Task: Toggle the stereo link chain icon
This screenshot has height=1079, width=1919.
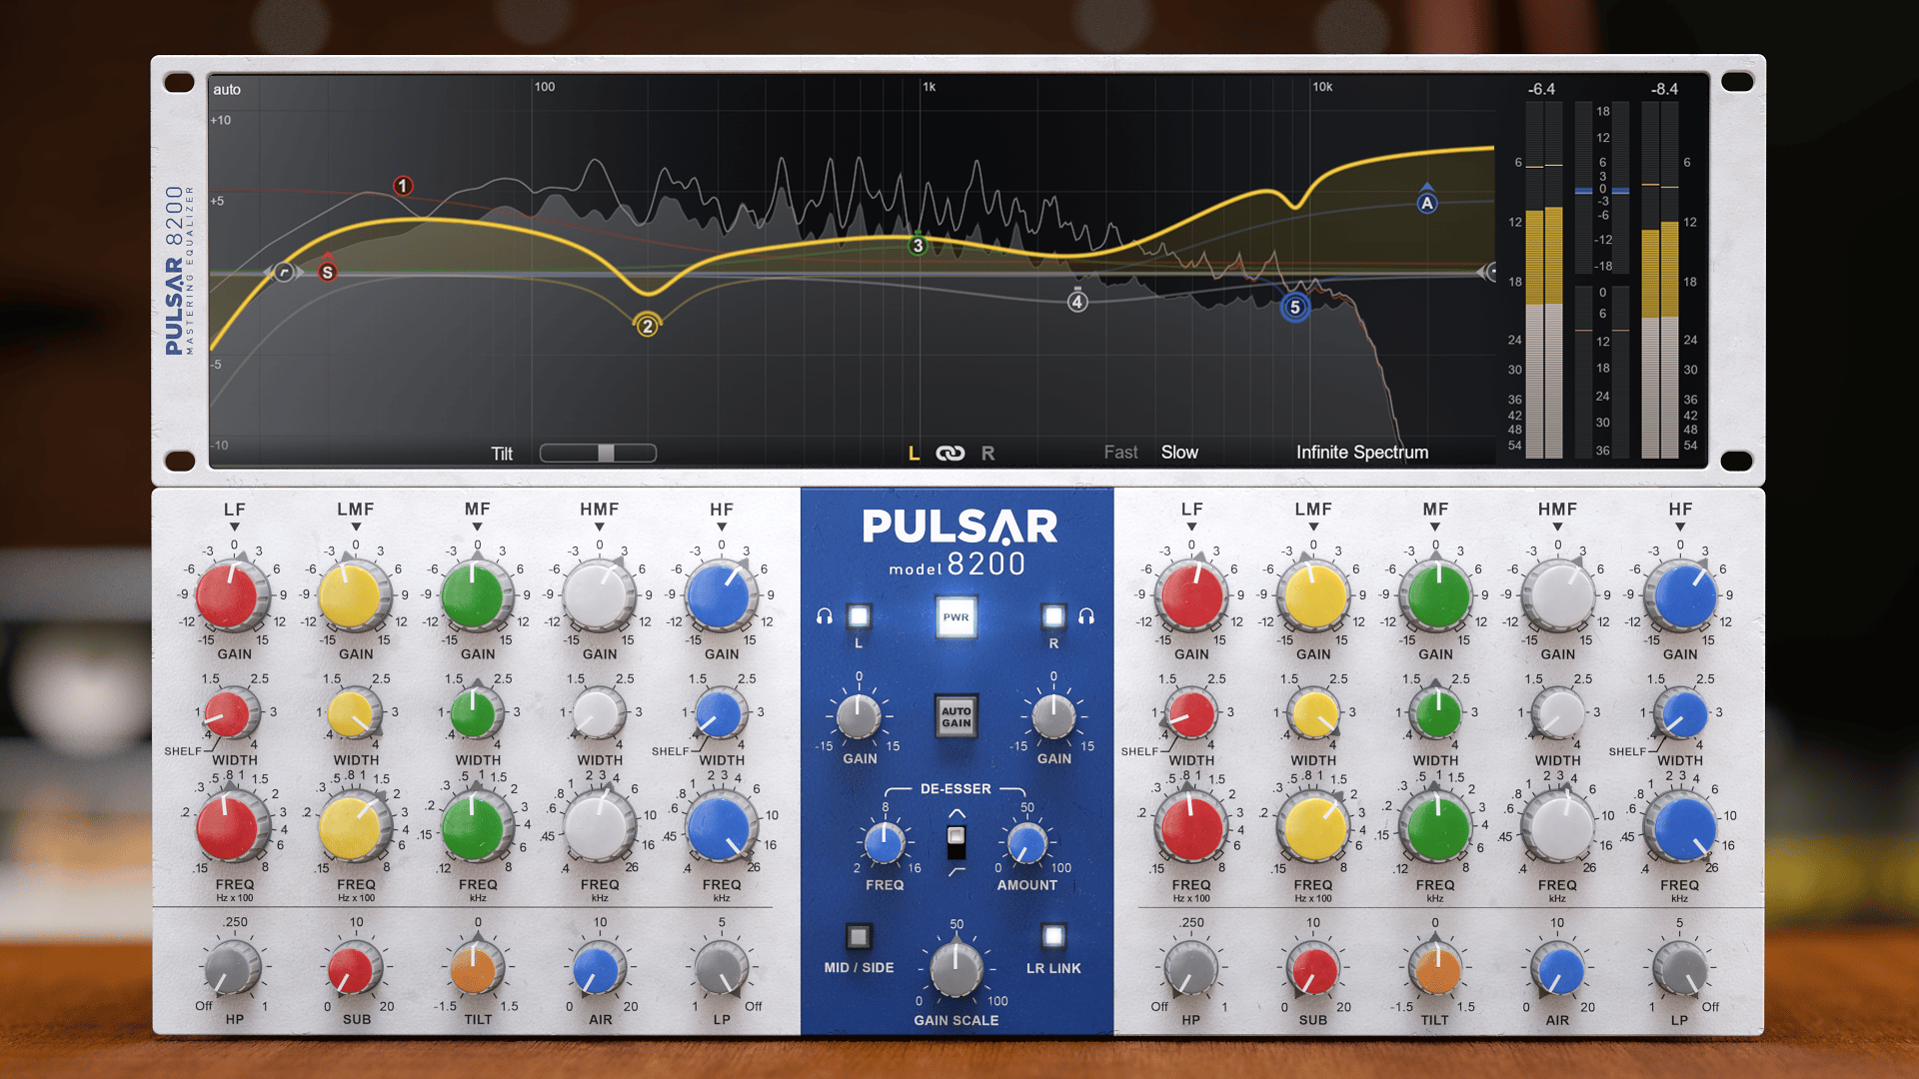Action: pos(951,453)
